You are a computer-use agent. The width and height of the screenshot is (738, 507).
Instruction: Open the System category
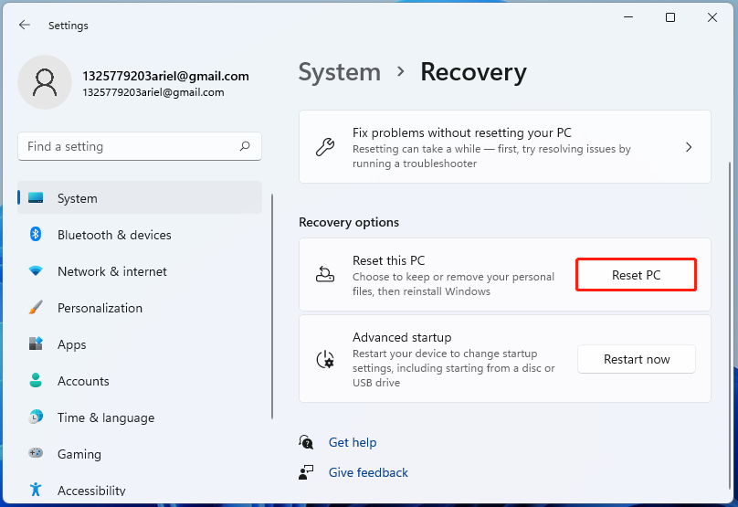click(140, 197)
